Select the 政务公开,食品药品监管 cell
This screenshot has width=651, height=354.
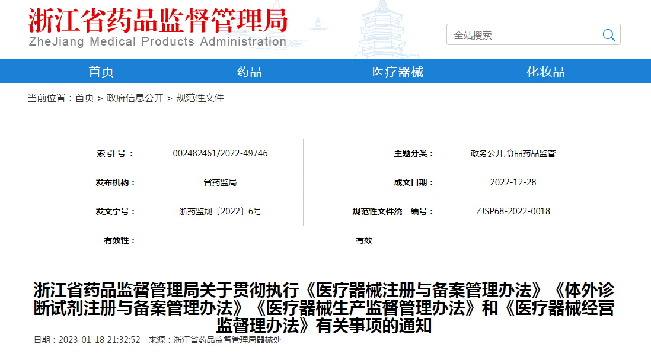click(513, 153)
